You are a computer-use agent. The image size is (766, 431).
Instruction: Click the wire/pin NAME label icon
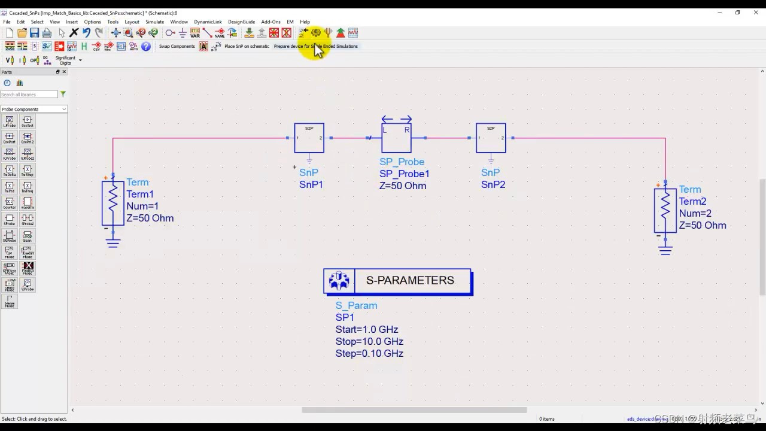(220, 32)
